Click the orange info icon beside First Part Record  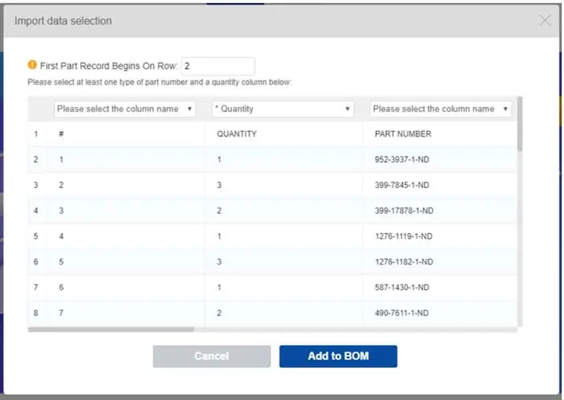coord(32,65)
